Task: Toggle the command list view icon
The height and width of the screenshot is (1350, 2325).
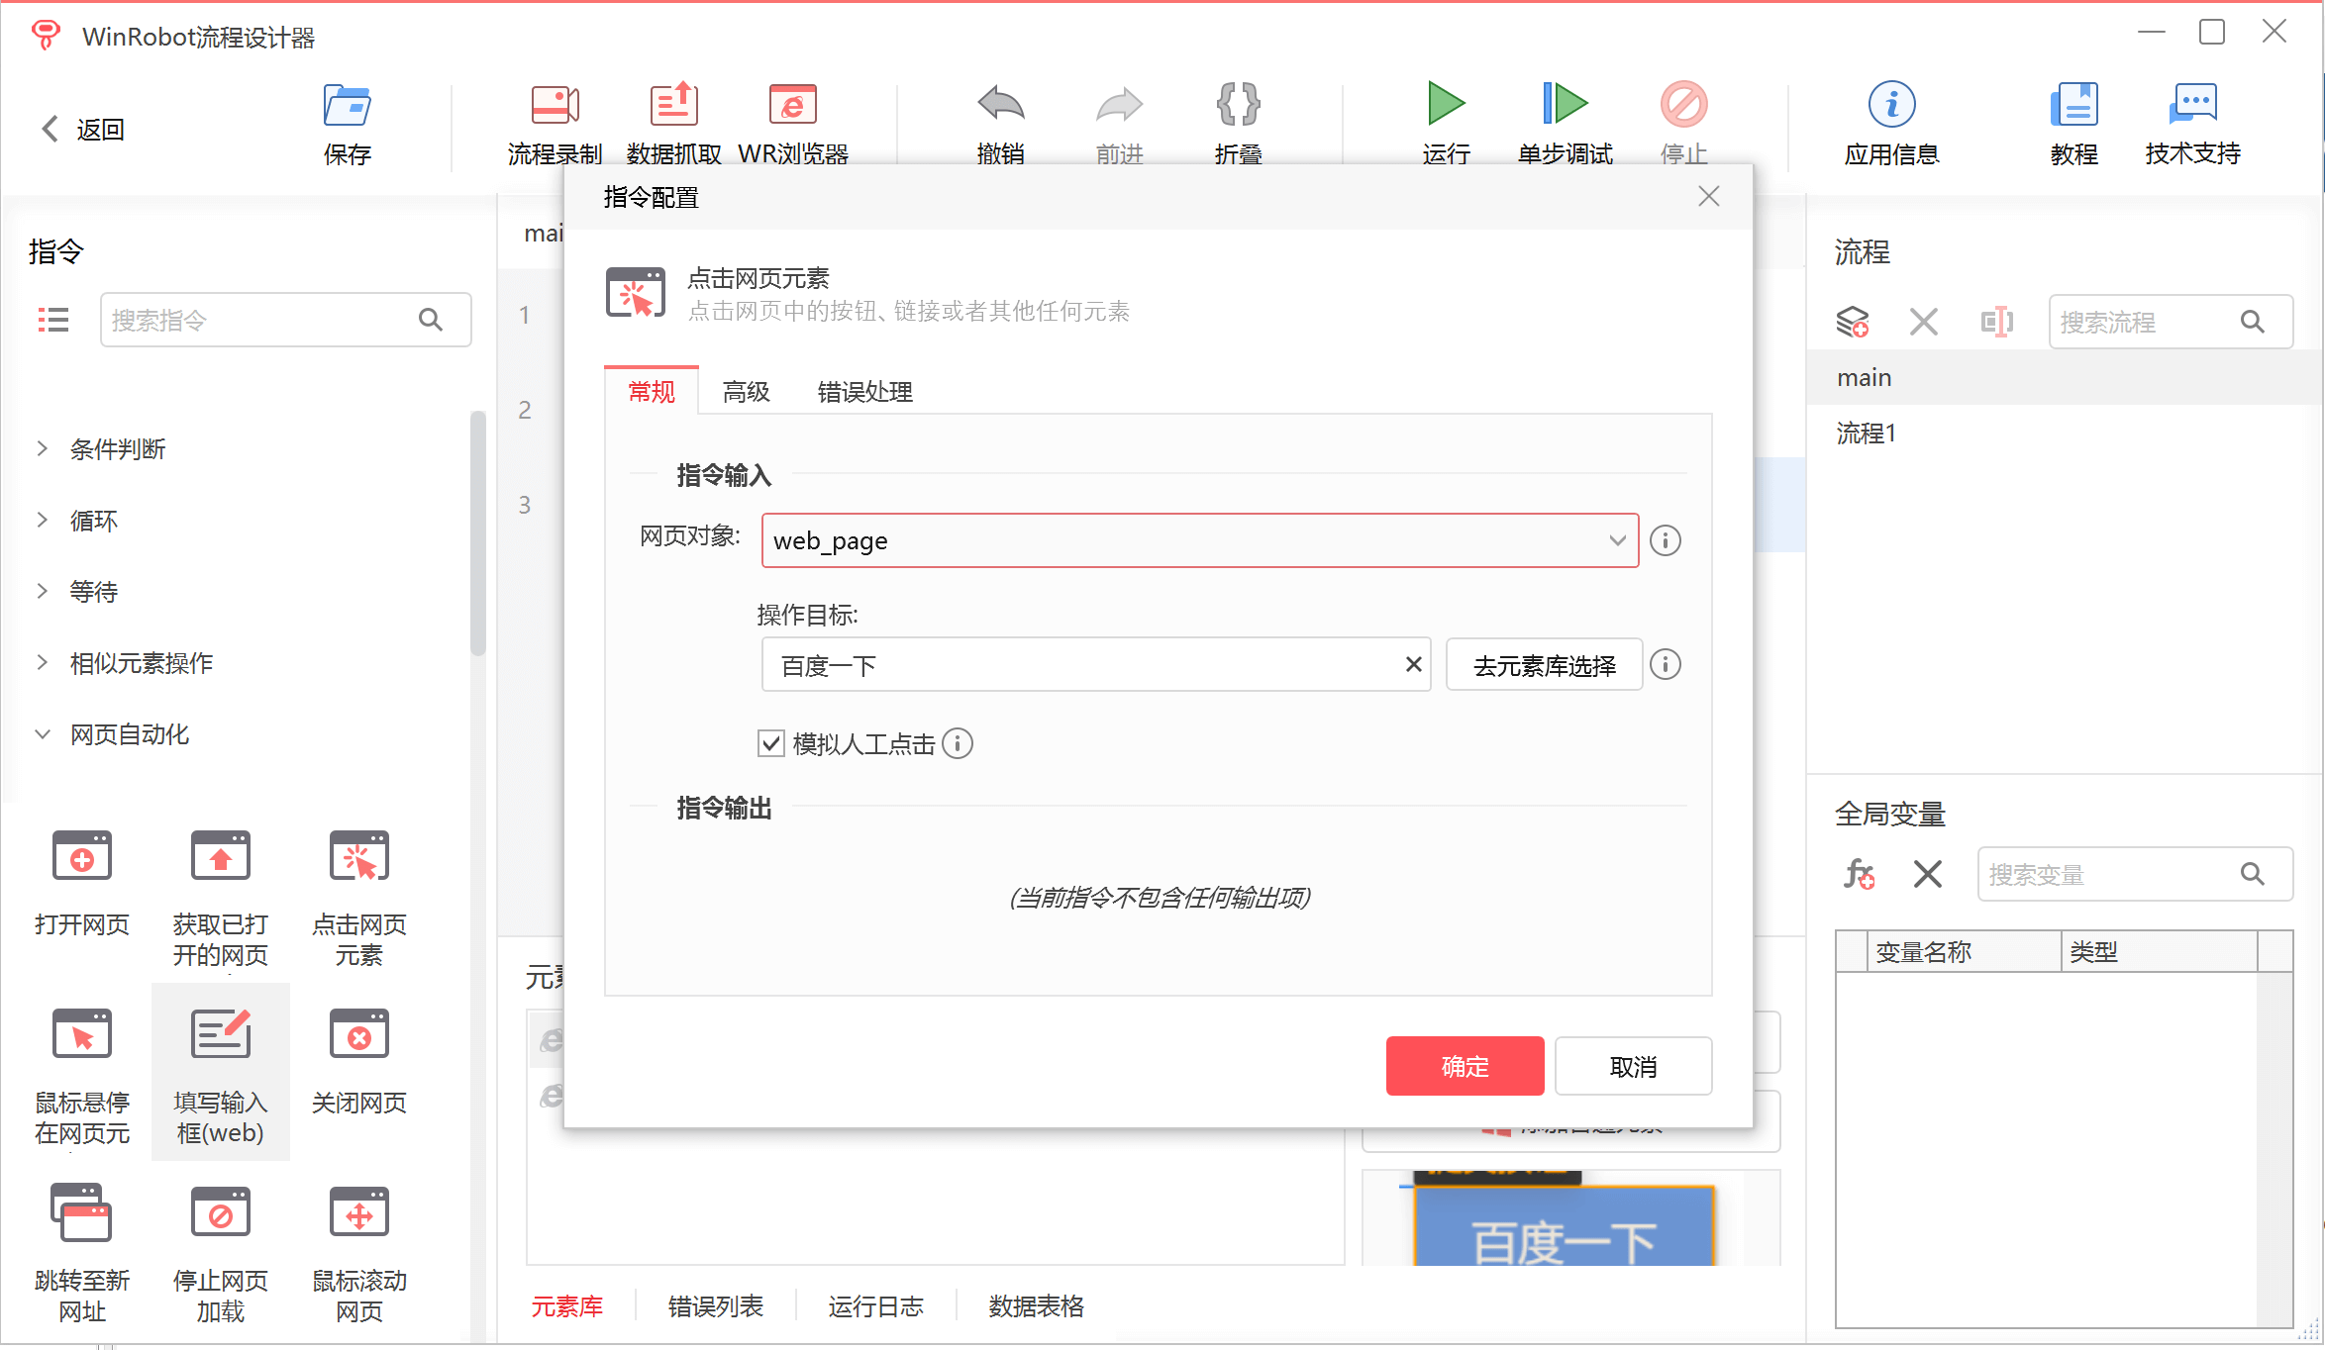Action: (53, 320)
